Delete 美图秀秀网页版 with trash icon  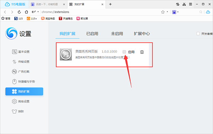point(142,52)
